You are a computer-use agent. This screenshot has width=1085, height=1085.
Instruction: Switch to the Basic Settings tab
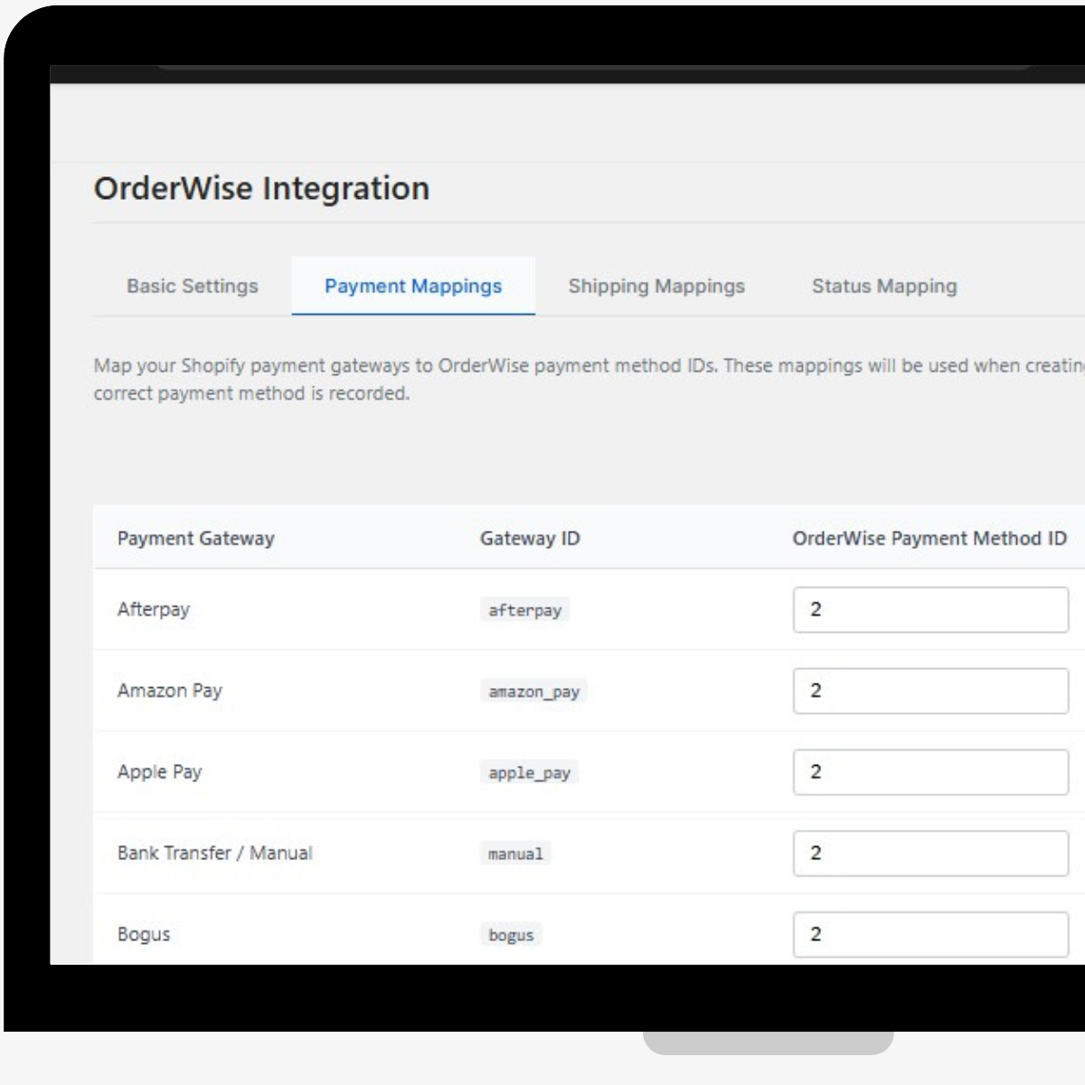tap(193, 286)
